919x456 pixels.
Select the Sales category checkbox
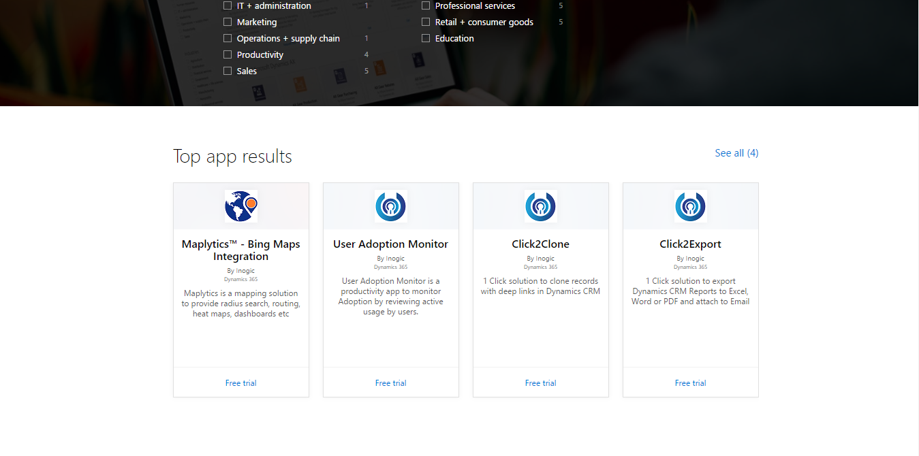[228, 71]
